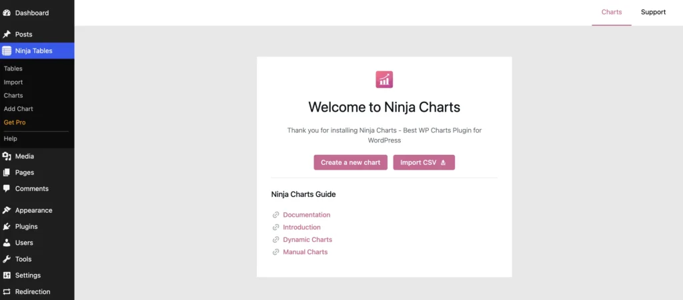683x300 pixels.
Task: Click the link icon beside Documentation
Action: point(275,215)
